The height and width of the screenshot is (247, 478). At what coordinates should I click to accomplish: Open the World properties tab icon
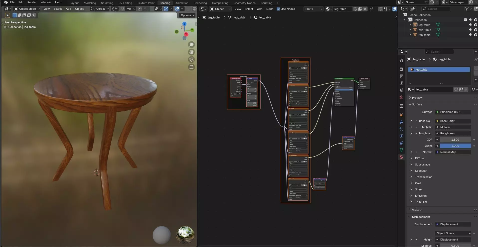401,97
